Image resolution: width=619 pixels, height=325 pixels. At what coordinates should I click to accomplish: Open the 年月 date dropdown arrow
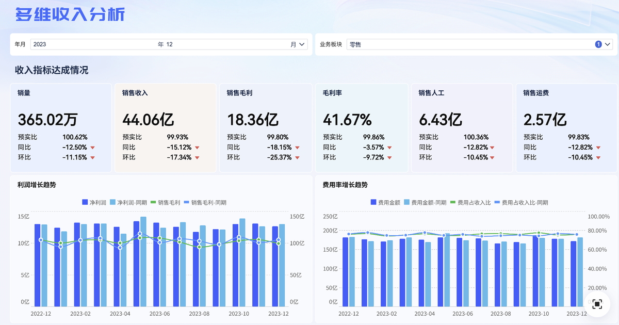point(302,44)
